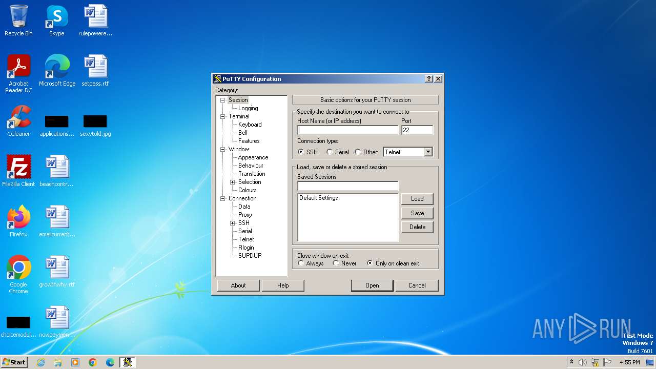Select Colours category
Viewport: 656px width, 369px height.
[x=248, y=190]
